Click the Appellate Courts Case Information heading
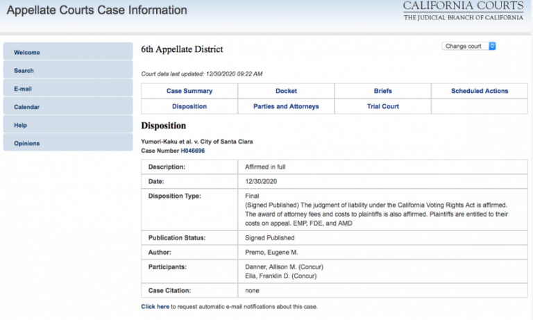 (x=96, y=10)
